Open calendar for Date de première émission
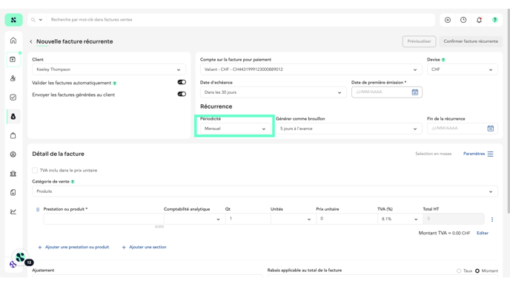Screen dimensions: 510x286 (x=415, y=92)
